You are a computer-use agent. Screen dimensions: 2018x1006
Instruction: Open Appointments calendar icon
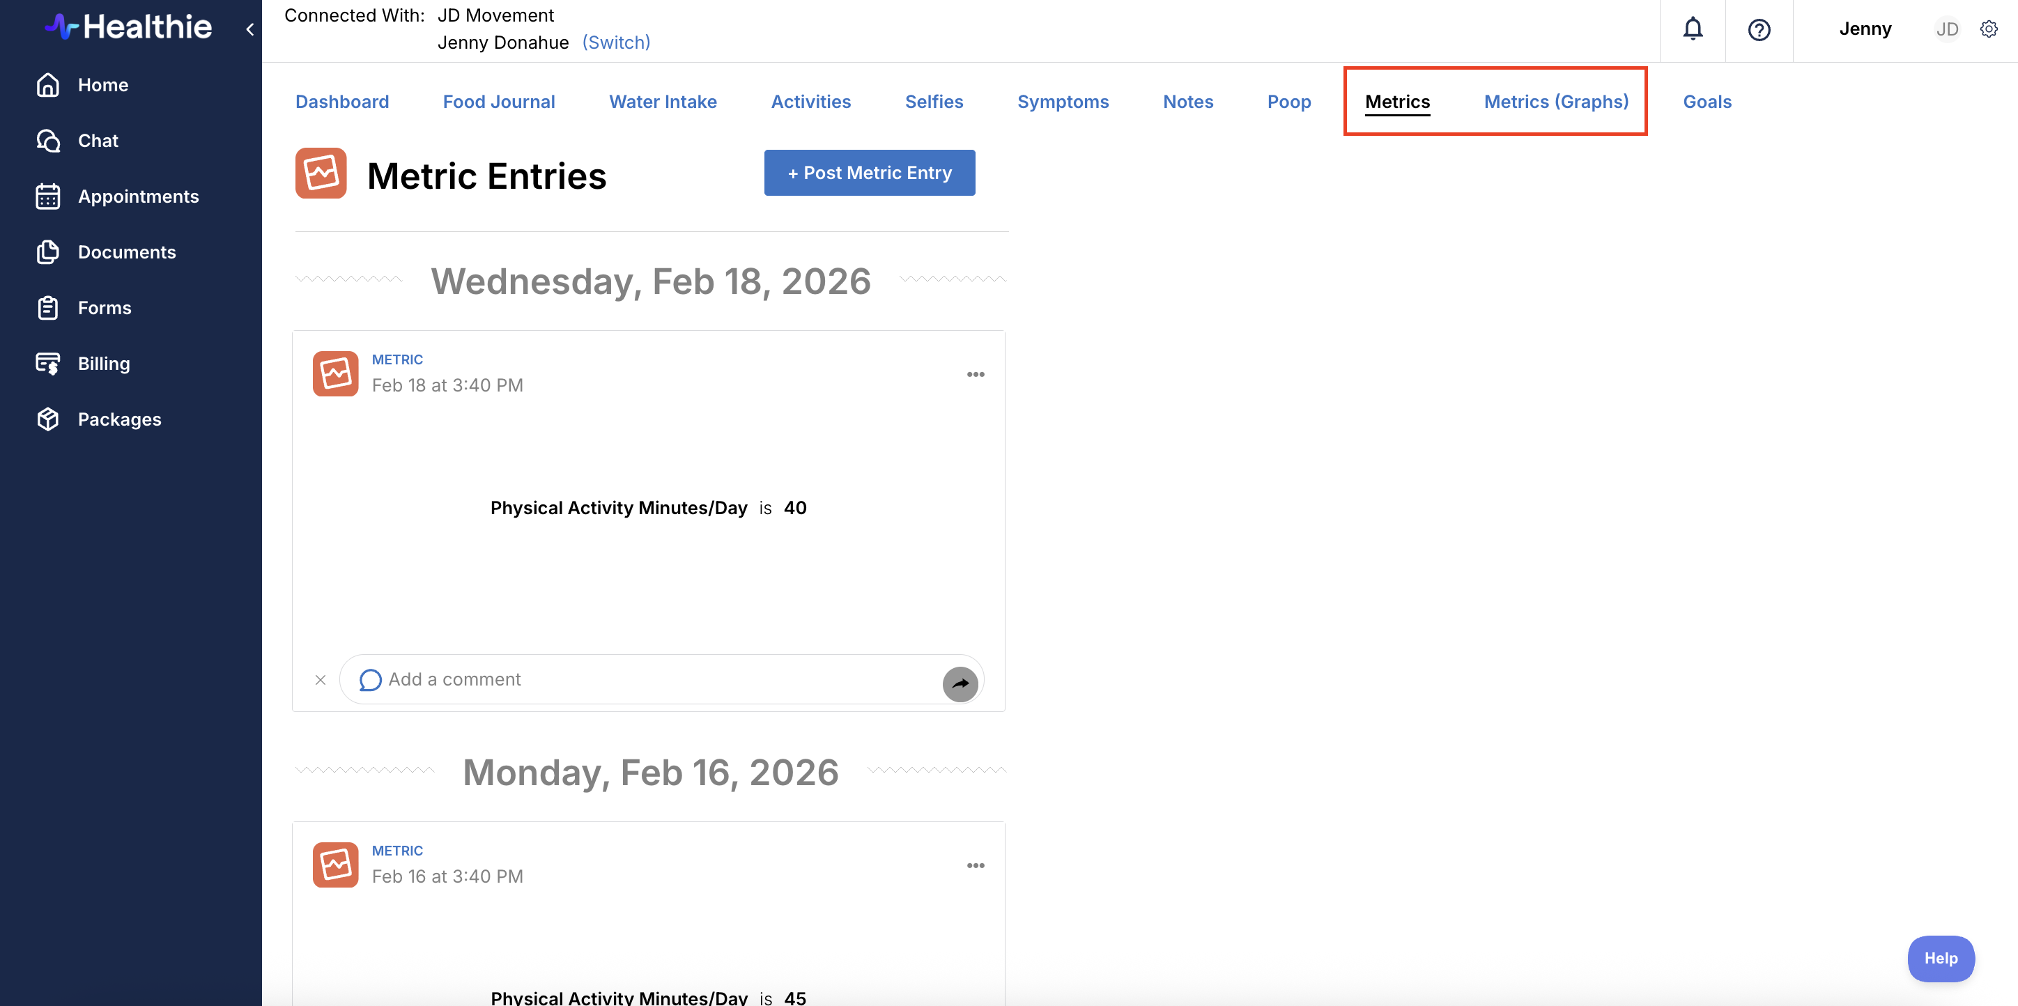coord(48,196)
